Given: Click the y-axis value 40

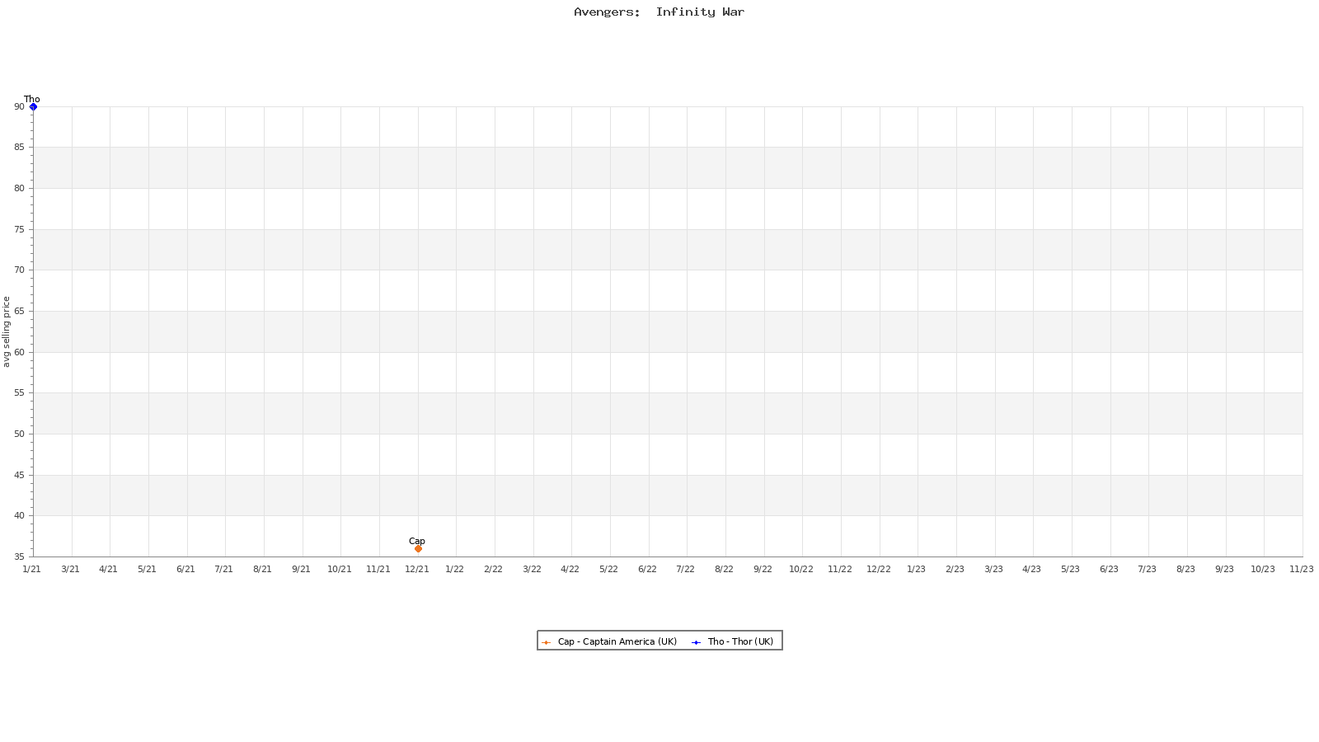Looking at the screenshot, I should click(x=19, y=515).
